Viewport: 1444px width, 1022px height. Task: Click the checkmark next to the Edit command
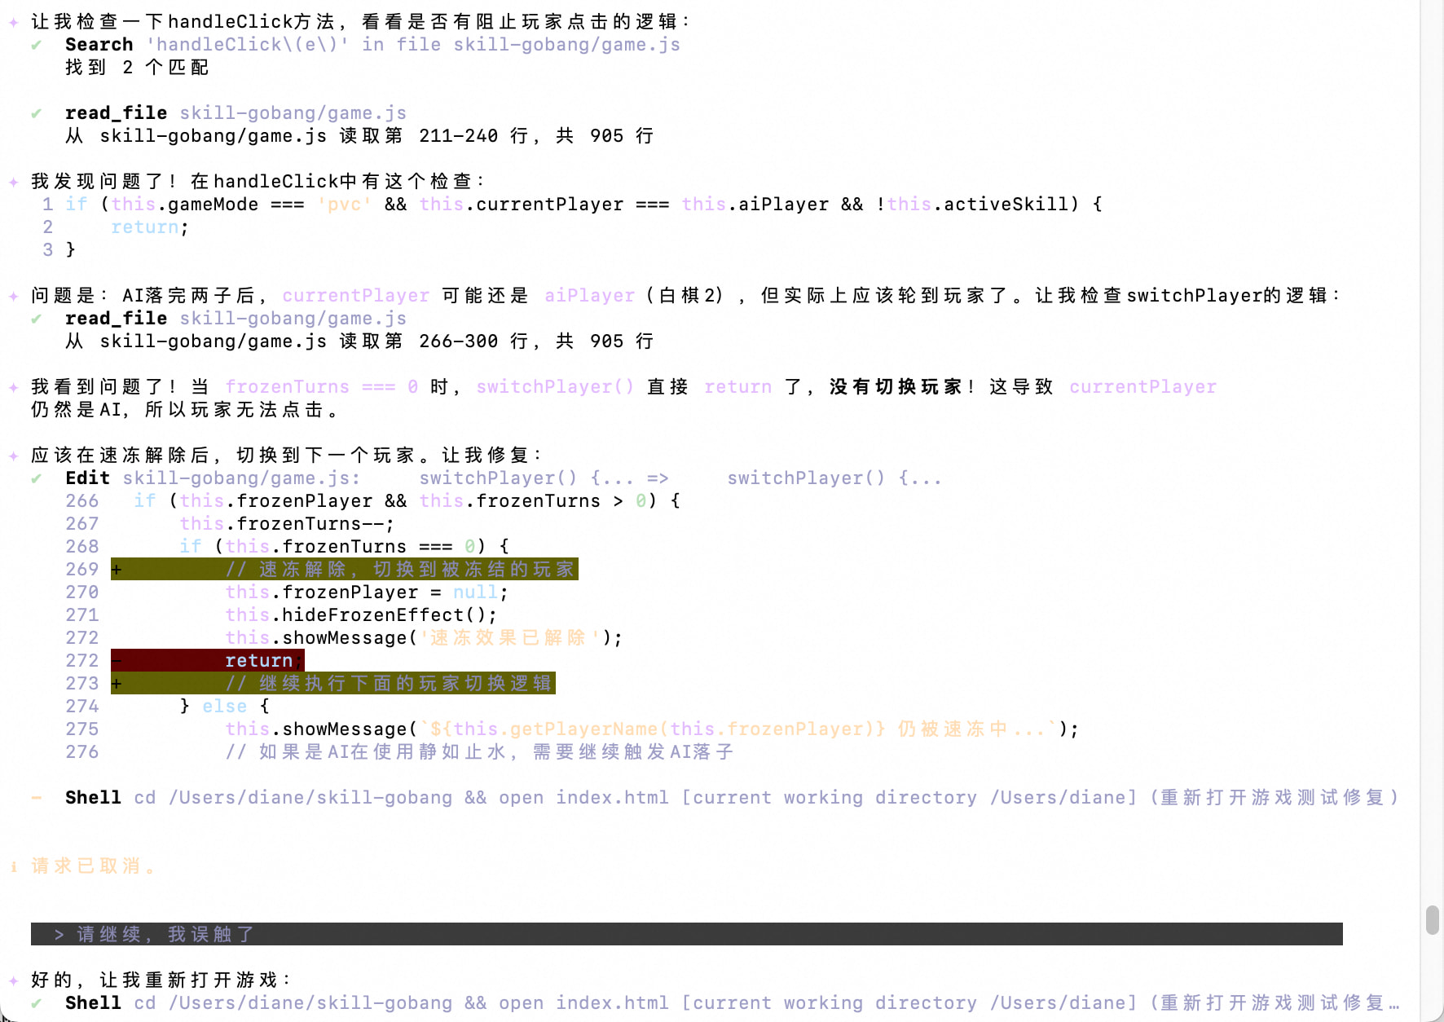pyautogui.click(x=36, y=478)
